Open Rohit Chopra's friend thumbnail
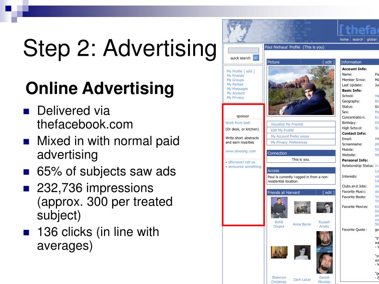379x284 pixels. (279, 207)
